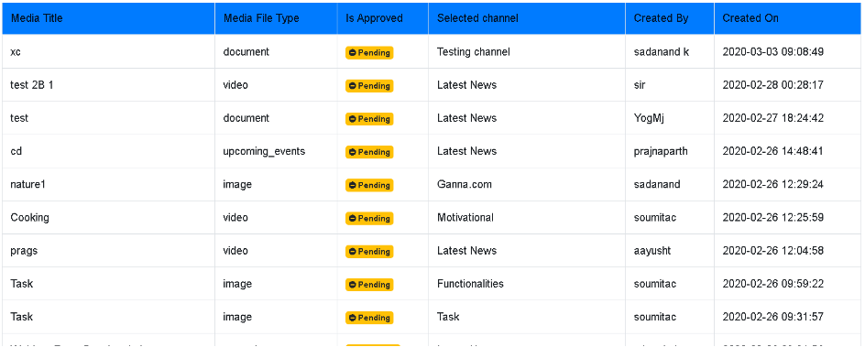
Task: Click the date 2020-02-28 00:28:17
Action: (772, 85)
